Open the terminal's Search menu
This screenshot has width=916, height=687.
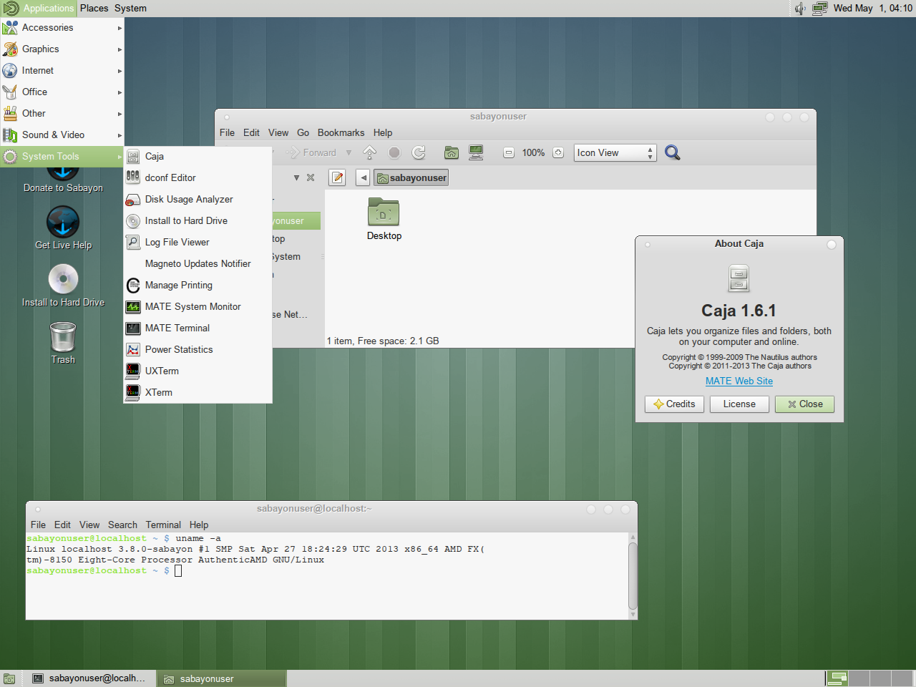click(x=122, y=525)
